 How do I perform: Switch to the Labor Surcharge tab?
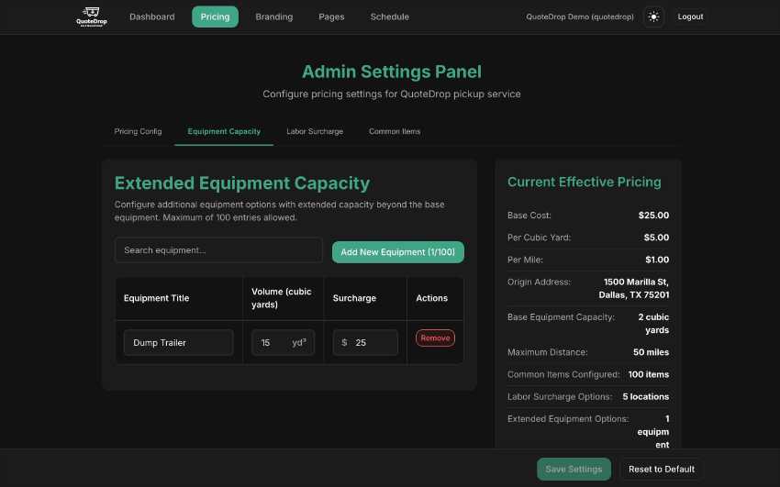pyautogui.click(x=315, y=132)
